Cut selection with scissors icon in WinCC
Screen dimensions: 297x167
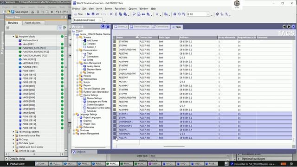pyautogui.click(x=116, y=14)
